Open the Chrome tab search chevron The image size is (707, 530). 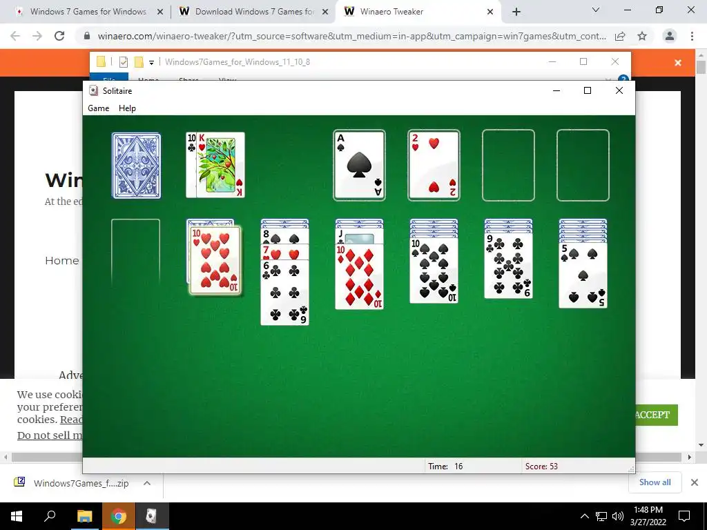(x=596, y=10)
